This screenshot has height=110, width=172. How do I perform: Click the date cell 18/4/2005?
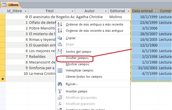pyautogui.click(x=145, y=39)
